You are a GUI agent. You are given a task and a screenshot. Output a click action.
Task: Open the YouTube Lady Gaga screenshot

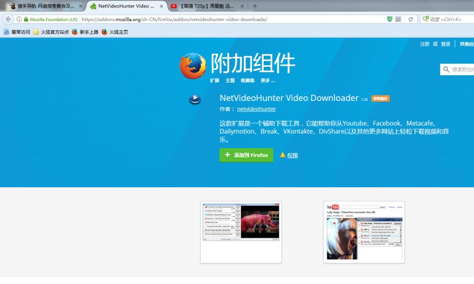coord(364,232)
